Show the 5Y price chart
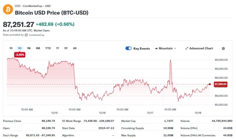236x139 pixels. click(x=66, y=48)
